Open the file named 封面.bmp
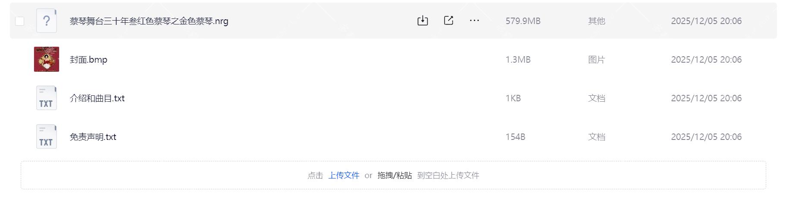This screenshot has height=206, width=786. [88, 60]
